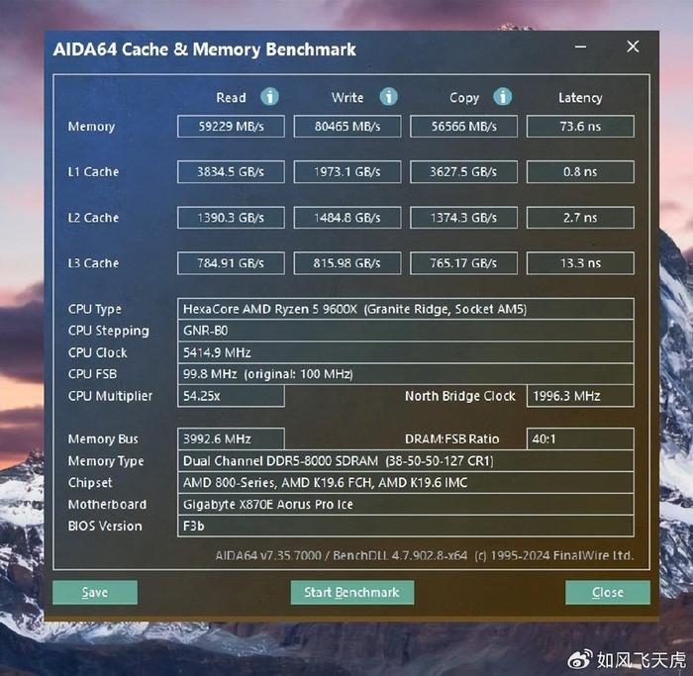Click the CPU Type label
The image size is (693, 676).
(x=95, y=309)
